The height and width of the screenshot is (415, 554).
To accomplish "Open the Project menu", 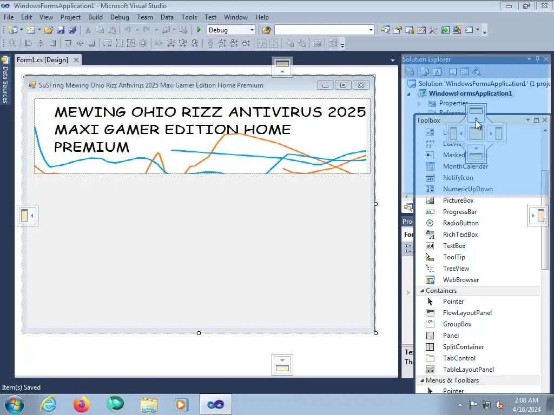I will click(x=70, y=17).
